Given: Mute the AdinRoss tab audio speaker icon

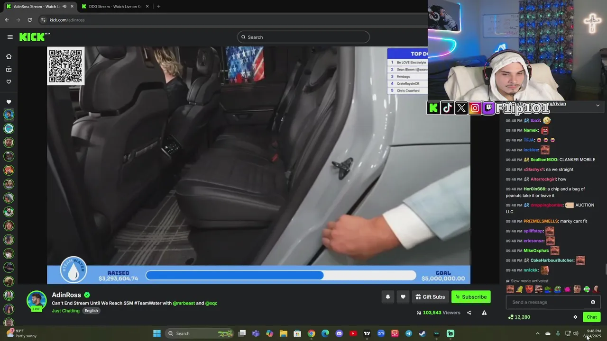Looking at the screenshot, I should (64, 7).
